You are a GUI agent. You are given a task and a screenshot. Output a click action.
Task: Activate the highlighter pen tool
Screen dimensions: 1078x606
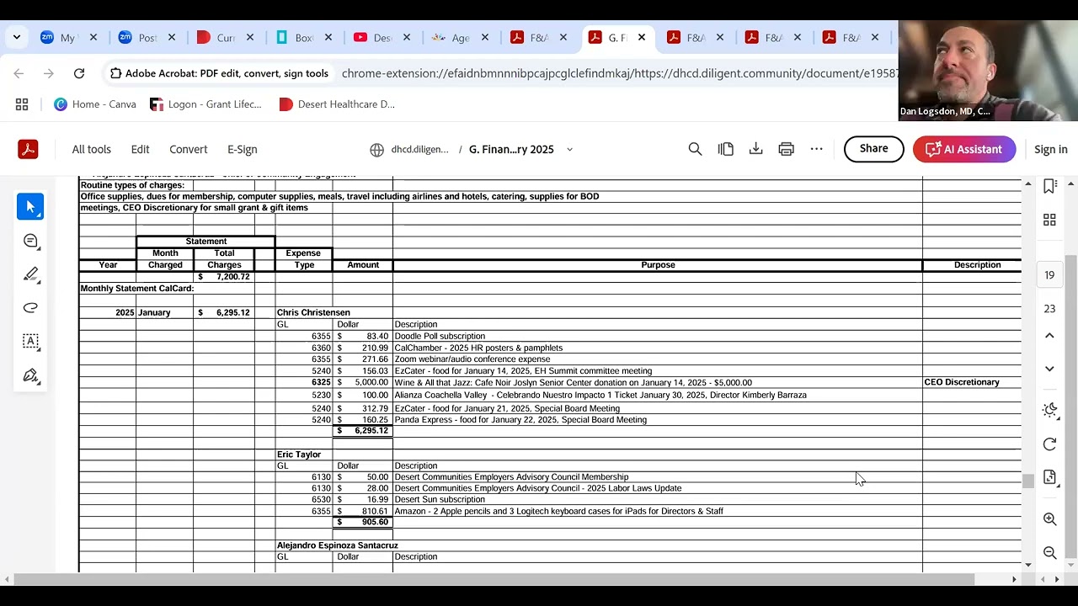pos(30,274)
